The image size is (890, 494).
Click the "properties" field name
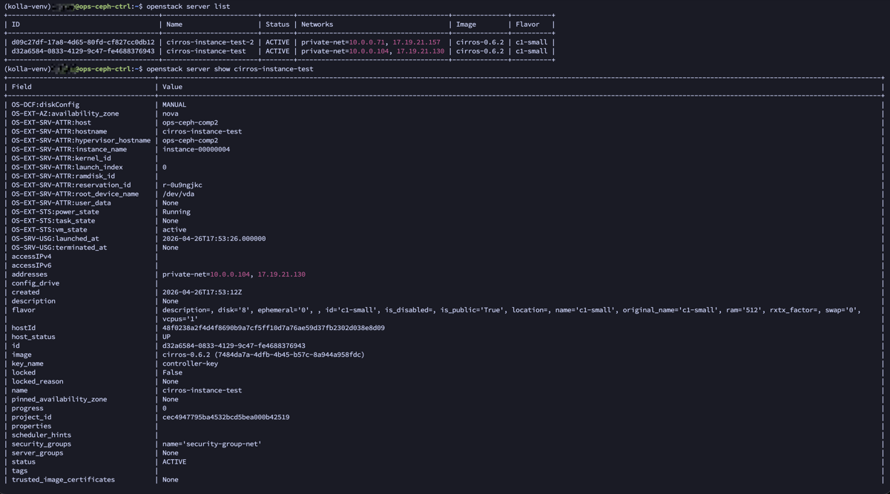32,425
